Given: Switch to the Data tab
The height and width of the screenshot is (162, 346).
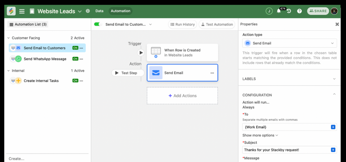Looking at the screenshot, I should pyautogui.click(x=99, y=11).
